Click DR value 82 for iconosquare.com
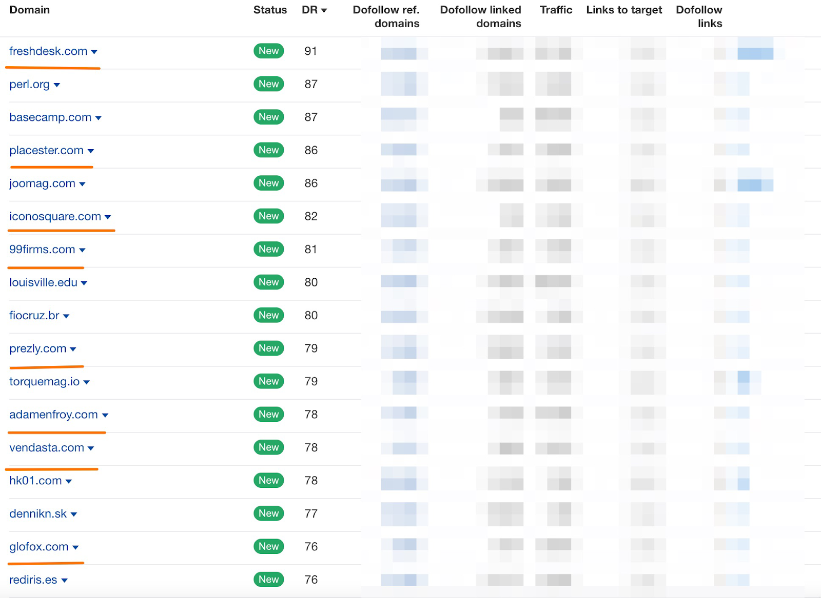Image resolution: width=821 pixels, height=598 pixels. [311, 217]
